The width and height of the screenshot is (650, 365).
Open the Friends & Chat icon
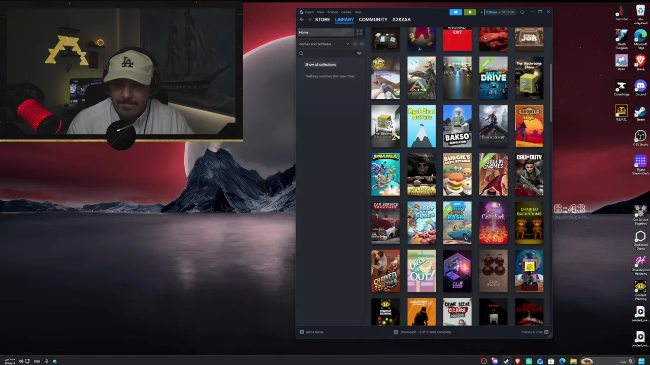click(x=546, y=332)
